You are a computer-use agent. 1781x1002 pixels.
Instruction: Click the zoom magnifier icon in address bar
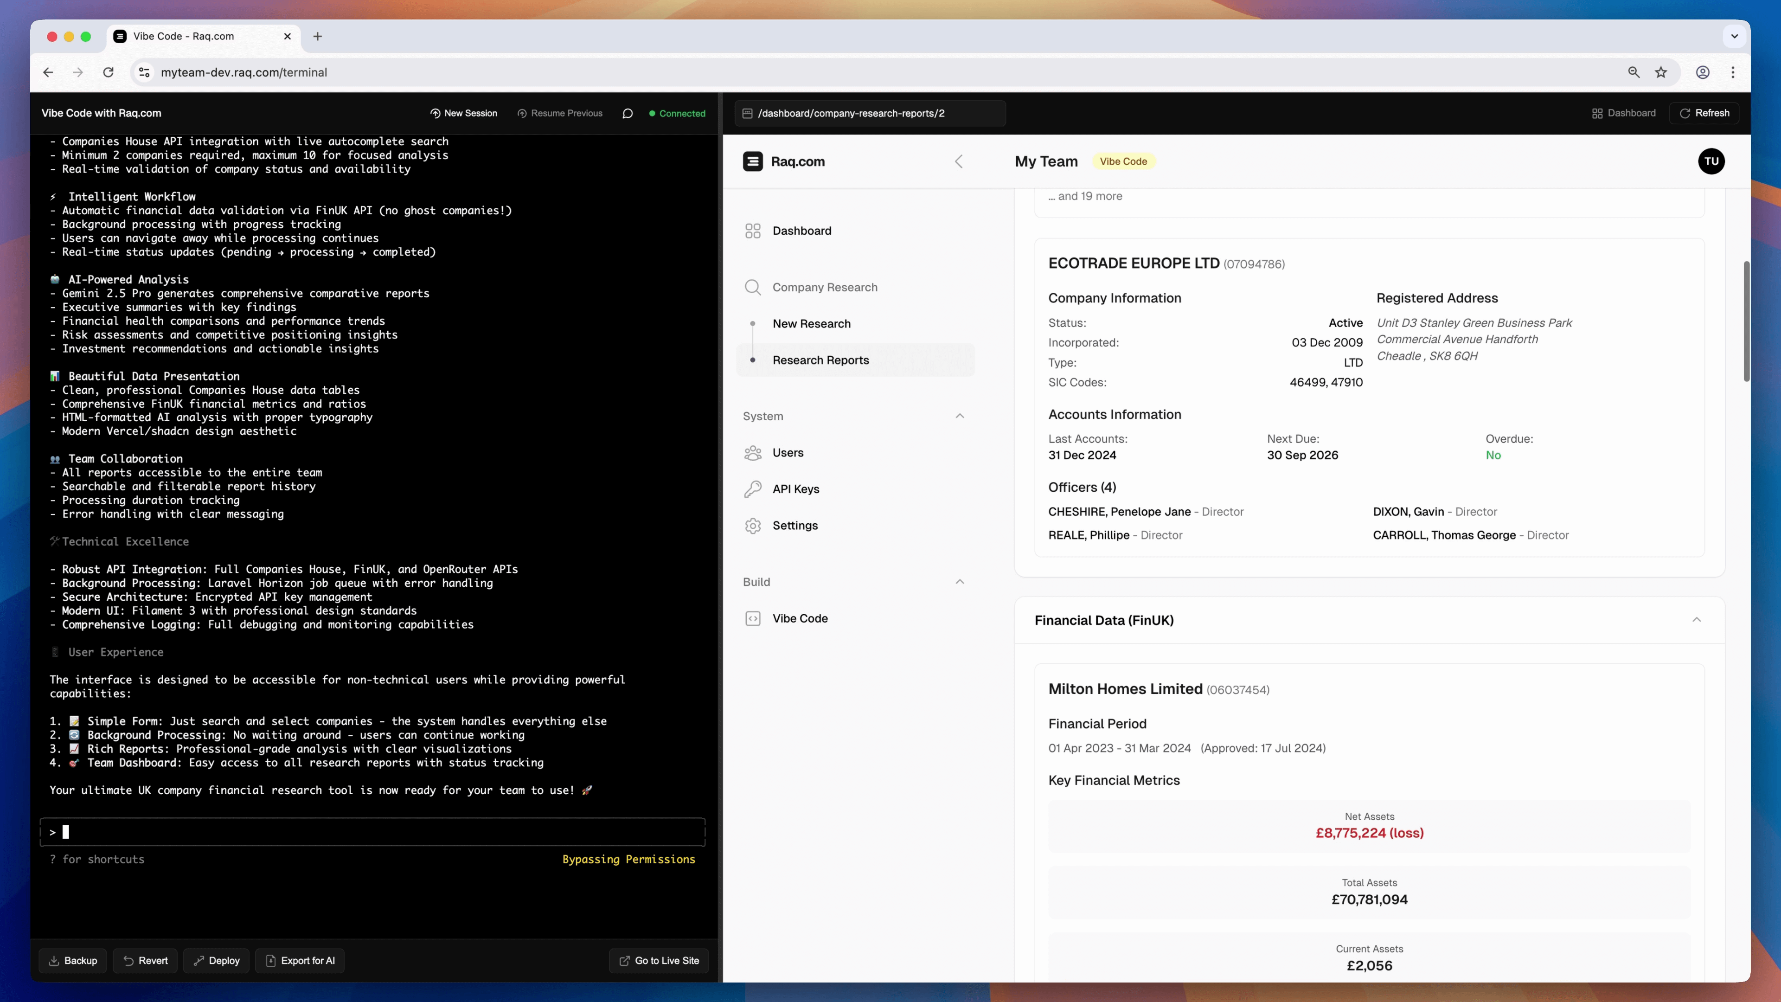[x=1634, y=72]
